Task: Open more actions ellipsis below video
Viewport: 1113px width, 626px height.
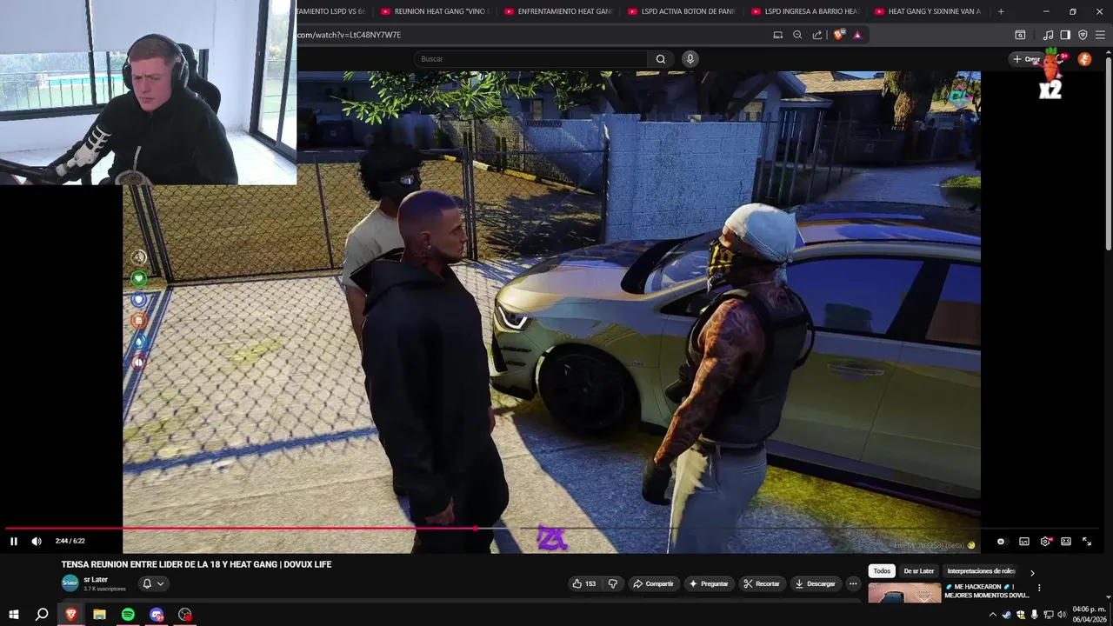Action: coord(853,583)
